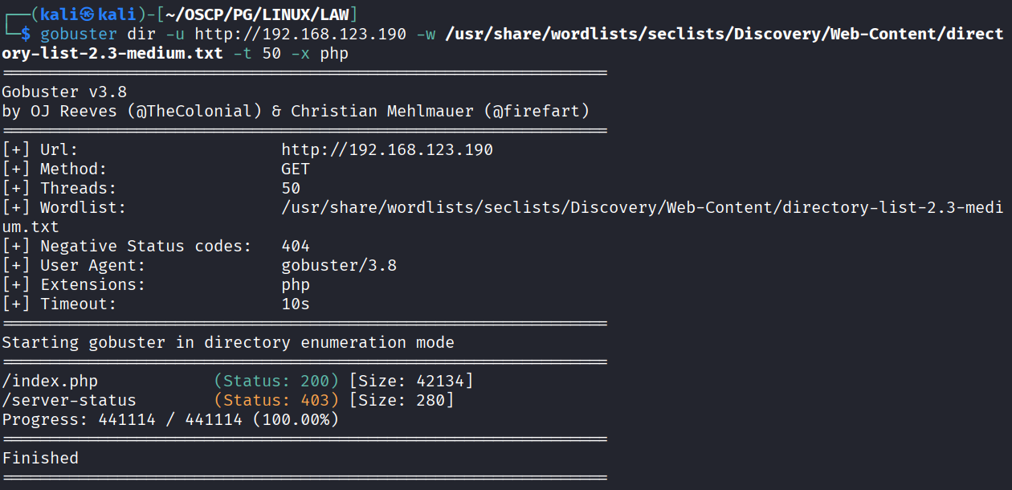1012x490 pixels.
Task: Click the bold wordlist path in the command
Action: (723, 34)
